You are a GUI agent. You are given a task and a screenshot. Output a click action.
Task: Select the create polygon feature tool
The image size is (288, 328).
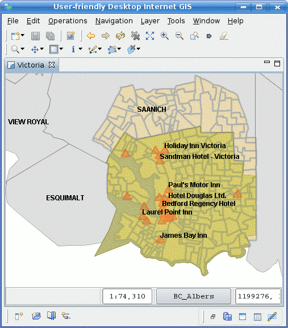(x=112, y=49)
